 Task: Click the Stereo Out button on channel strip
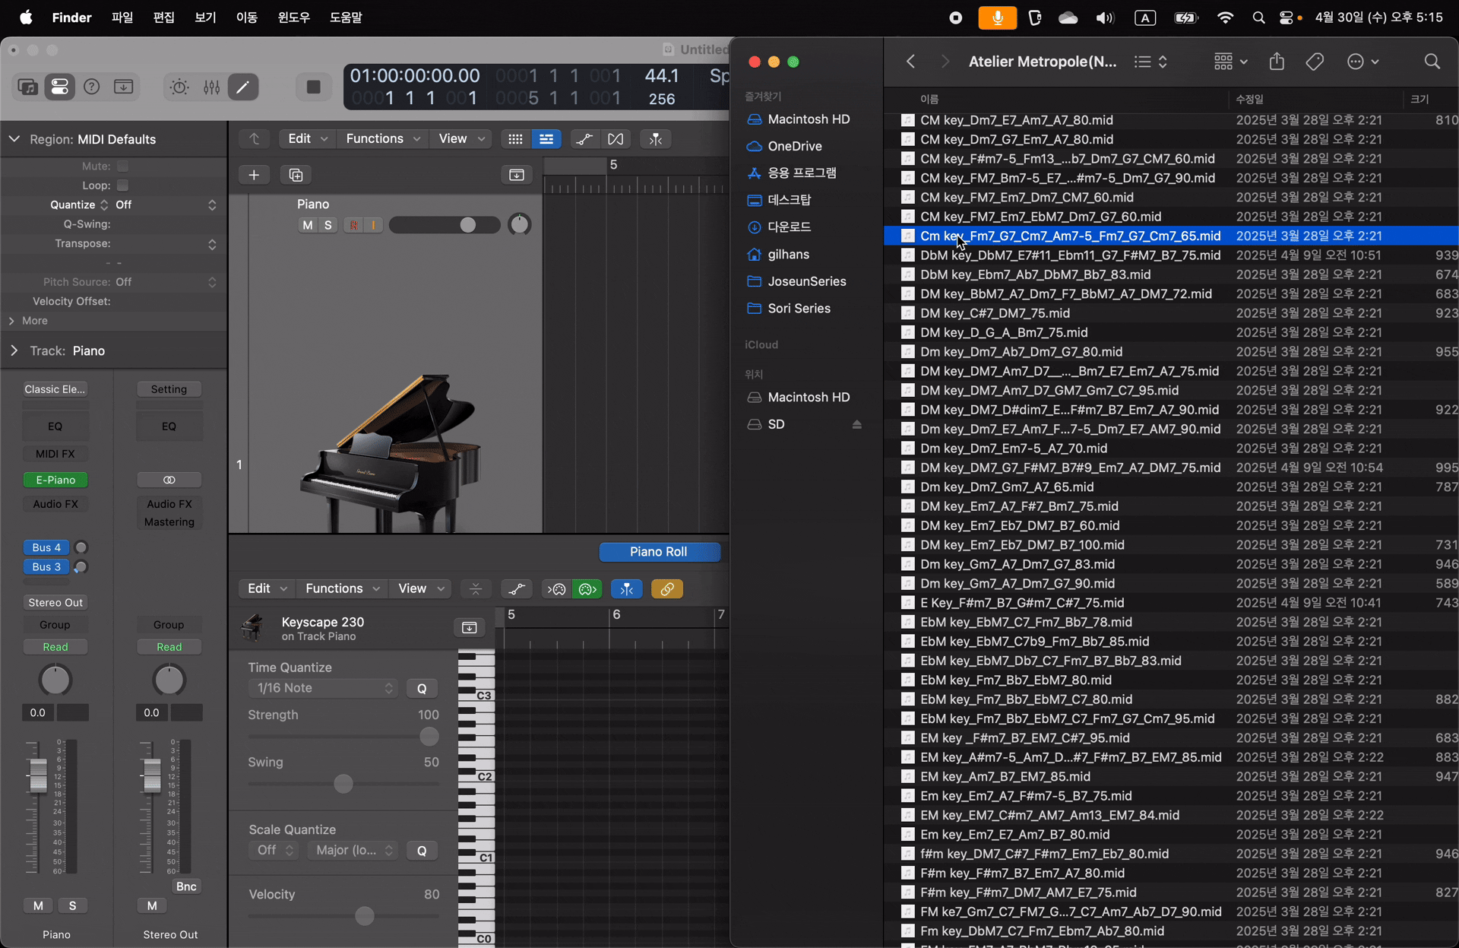click(x=55, y=602)
